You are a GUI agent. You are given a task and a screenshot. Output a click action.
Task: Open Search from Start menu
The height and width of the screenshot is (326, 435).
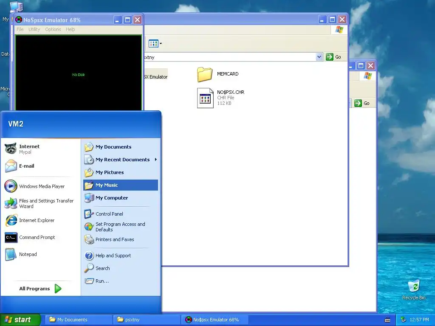120,268
